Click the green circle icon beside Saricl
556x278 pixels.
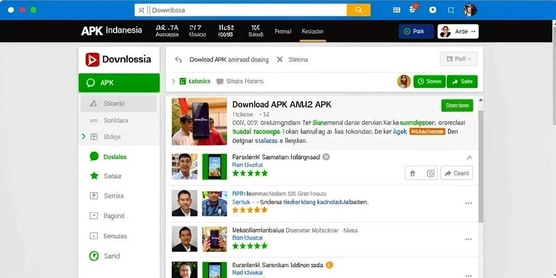coord(93,256)
